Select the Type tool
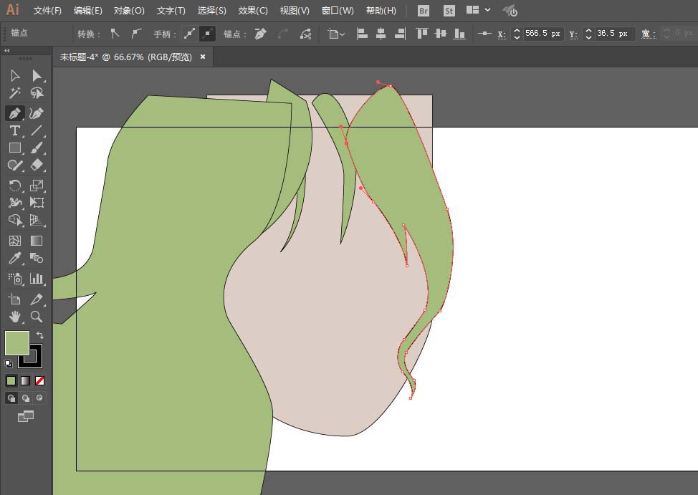 pos(14,130)
